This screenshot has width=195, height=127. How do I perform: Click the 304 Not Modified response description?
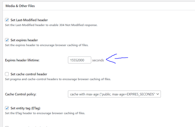point(51,25)
